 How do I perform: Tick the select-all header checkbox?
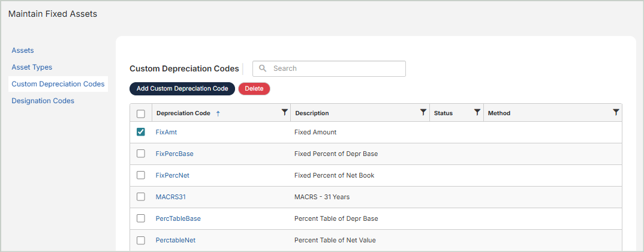pyautogui.click(x=141, y=113)
